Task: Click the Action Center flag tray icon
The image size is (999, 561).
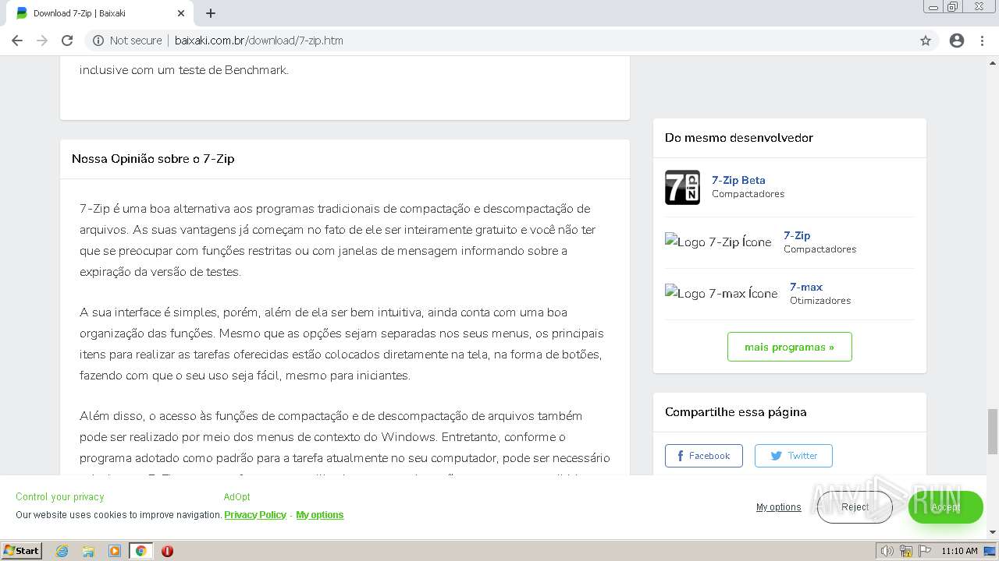Action: click(925, 551)
